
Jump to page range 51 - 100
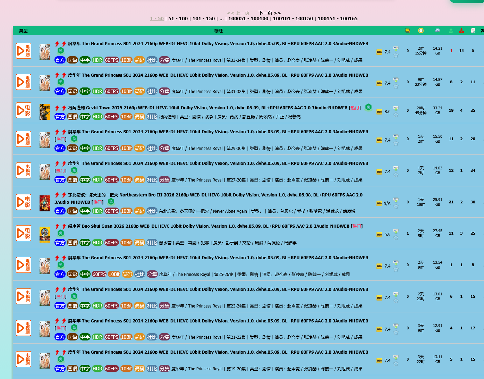point(178,19)
